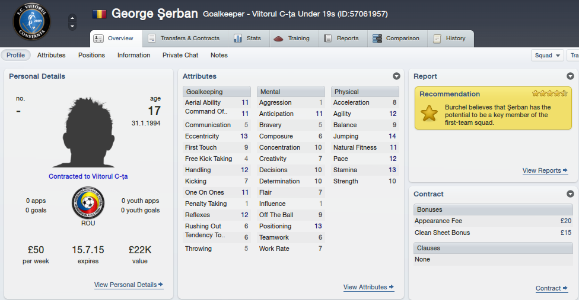Go to previous player with up arrow
Image resolution: width=579 pixels, height=300 pixels.
coord(72,18)
